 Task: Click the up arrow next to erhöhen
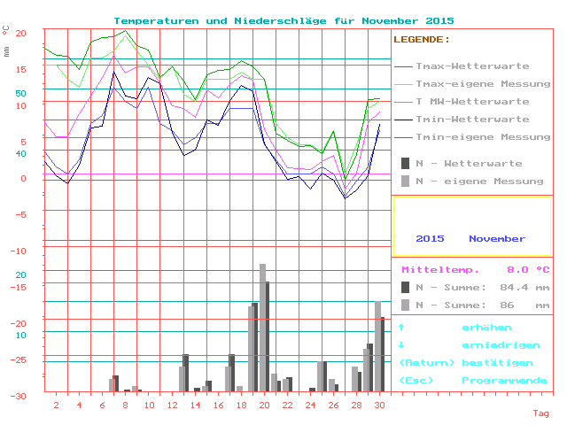tap(401, 328)
